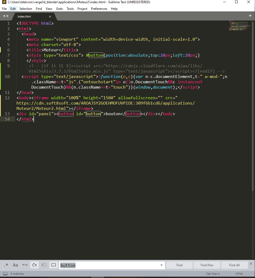Click the 'DOCTYPE' keyword on line 1

(30, 23)
